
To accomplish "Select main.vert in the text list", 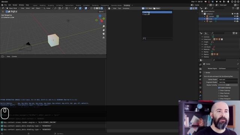I will click(x=157, y=15).
